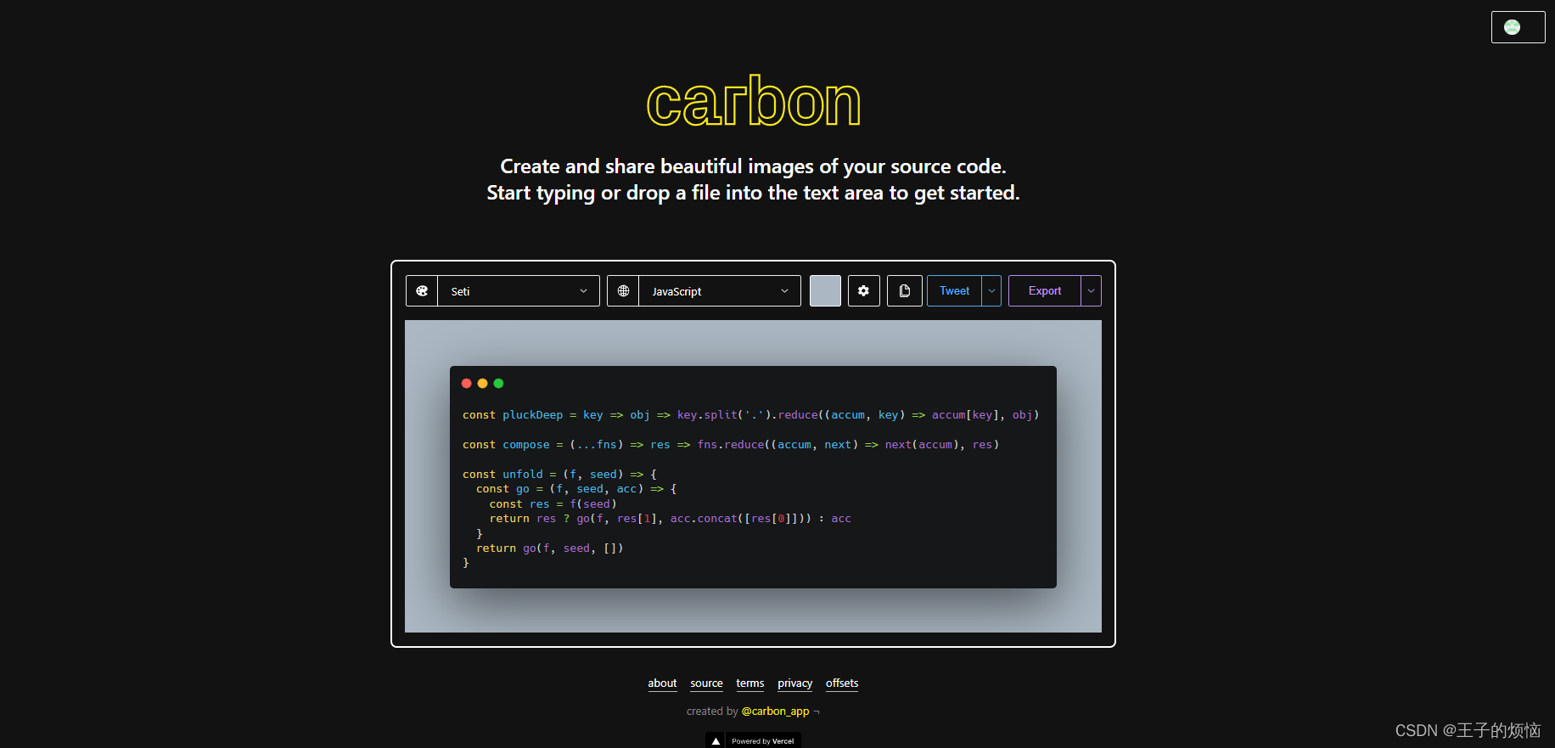Open the source footer link
The height and width of the screenshot is (748, 1555).
coord(706,683)
